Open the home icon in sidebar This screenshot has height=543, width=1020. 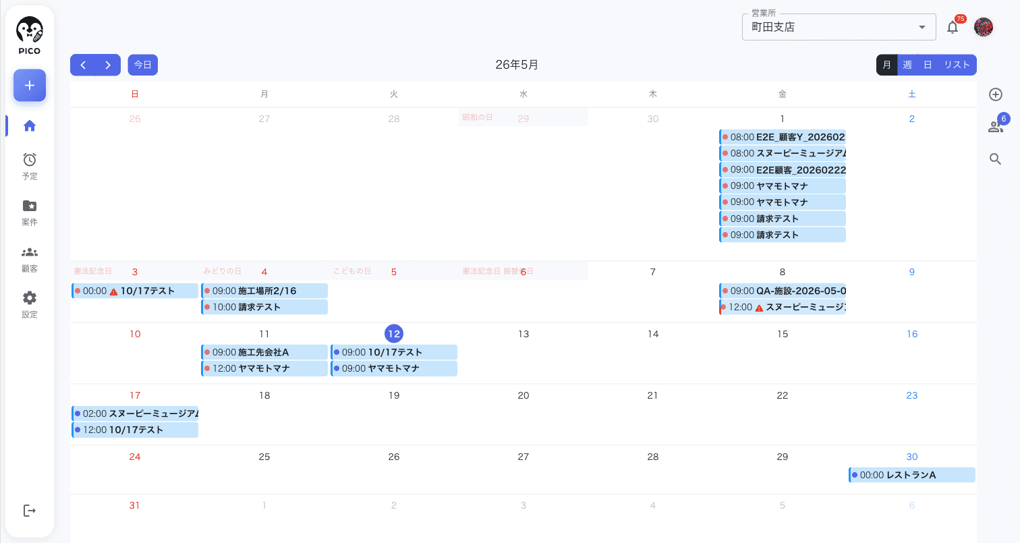pyautogui.click(x=30, y=125)
